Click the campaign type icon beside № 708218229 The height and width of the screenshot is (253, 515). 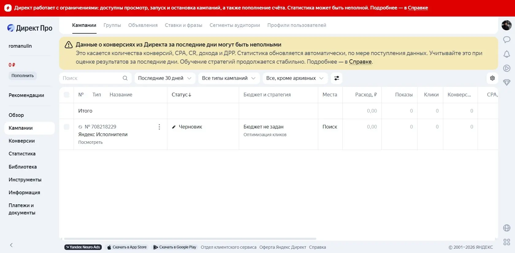coord(80,127)
